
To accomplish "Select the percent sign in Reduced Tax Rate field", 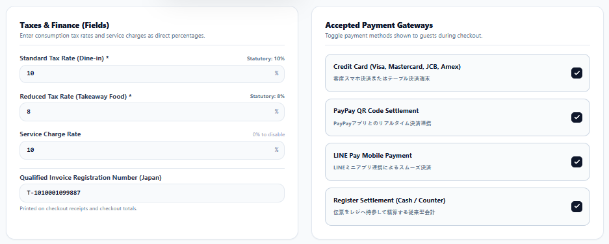I will coord(276,112).
